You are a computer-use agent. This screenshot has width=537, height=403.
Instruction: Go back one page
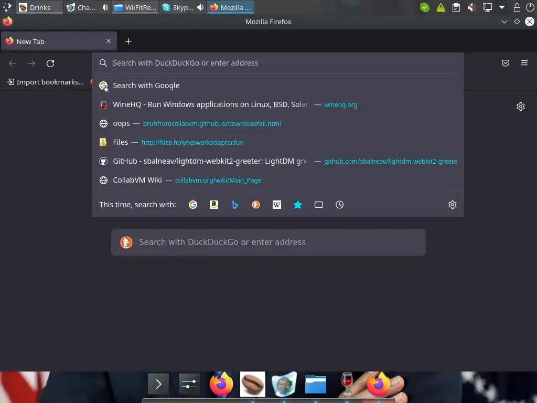click(x=13, y=63)
